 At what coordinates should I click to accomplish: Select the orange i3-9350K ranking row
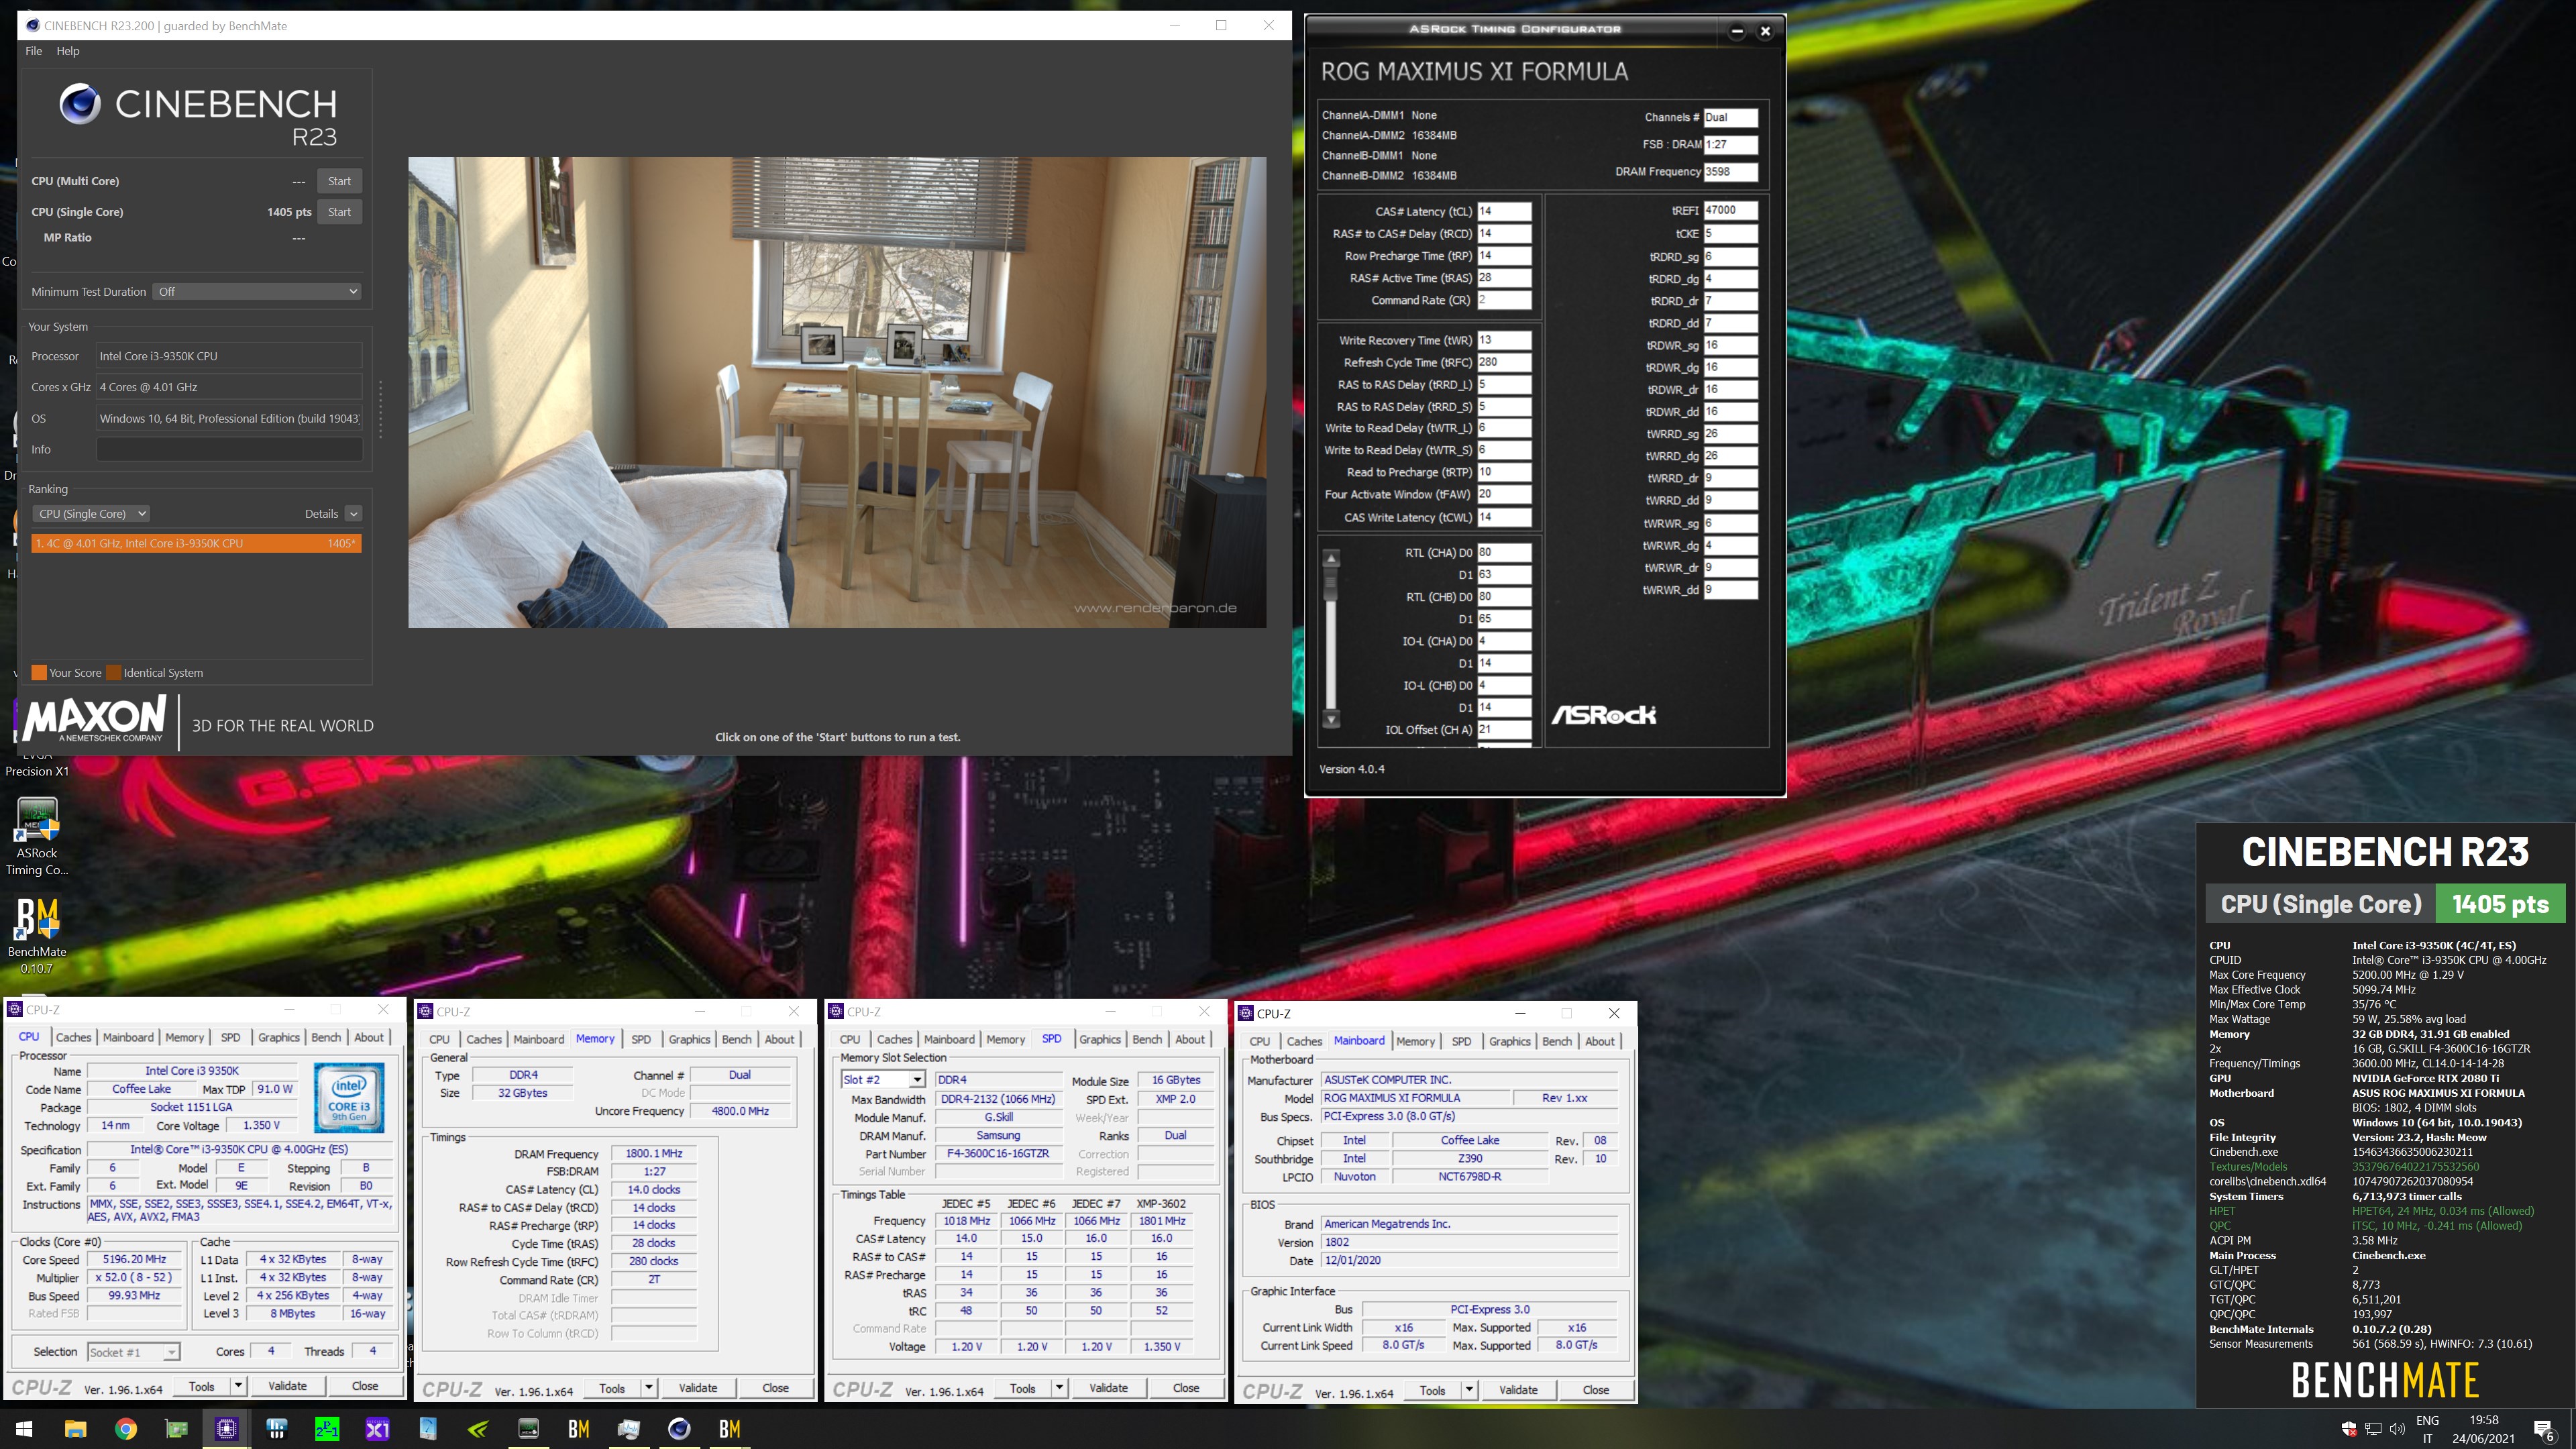coord(196,543)
